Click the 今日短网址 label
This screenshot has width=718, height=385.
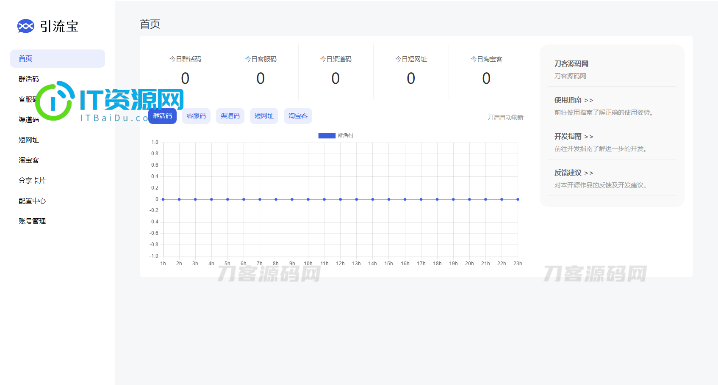point(411,59)
